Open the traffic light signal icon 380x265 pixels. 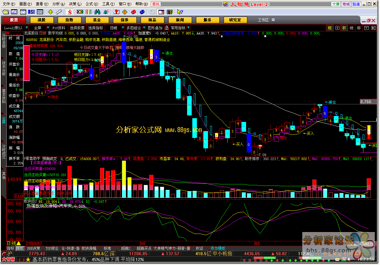[x=80, y=12]
